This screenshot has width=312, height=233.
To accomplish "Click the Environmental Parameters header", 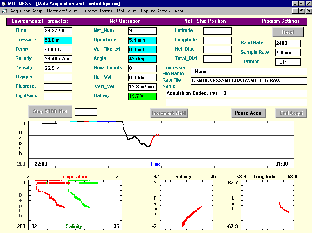I will click(40, 21).
